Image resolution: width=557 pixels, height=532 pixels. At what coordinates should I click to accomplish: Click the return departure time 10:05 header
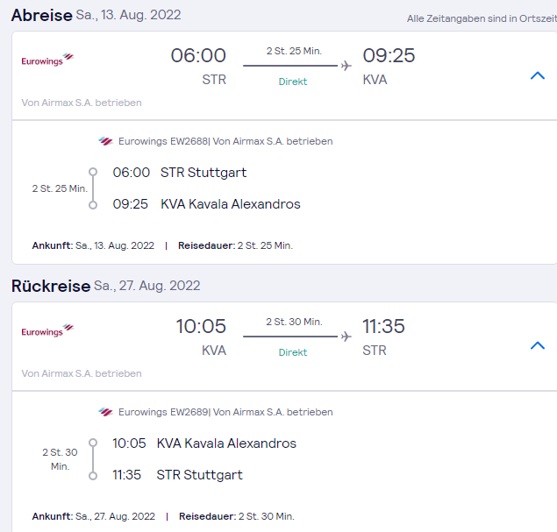(x=201, y=327)
